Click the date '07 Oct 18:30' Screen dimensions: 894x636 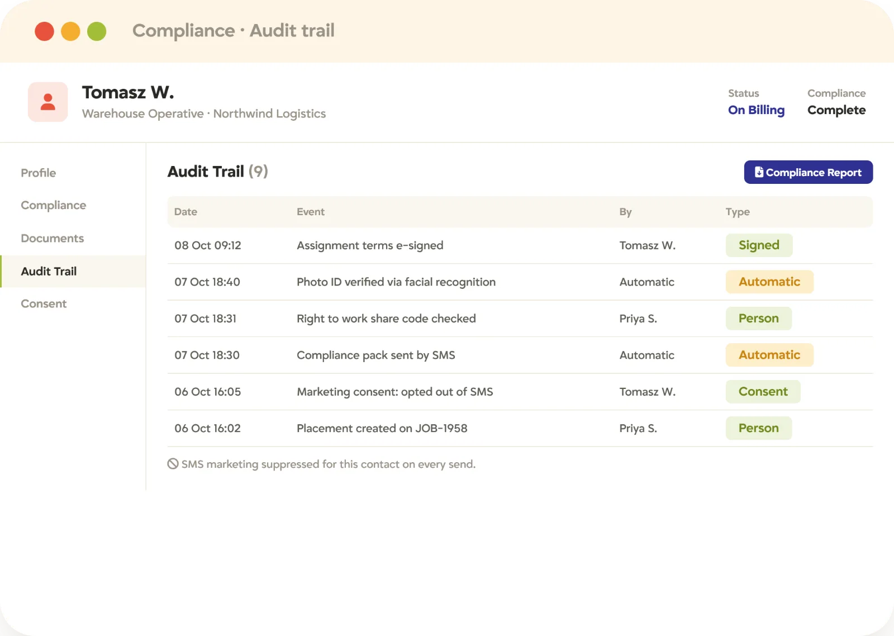[x=207, y=355]
